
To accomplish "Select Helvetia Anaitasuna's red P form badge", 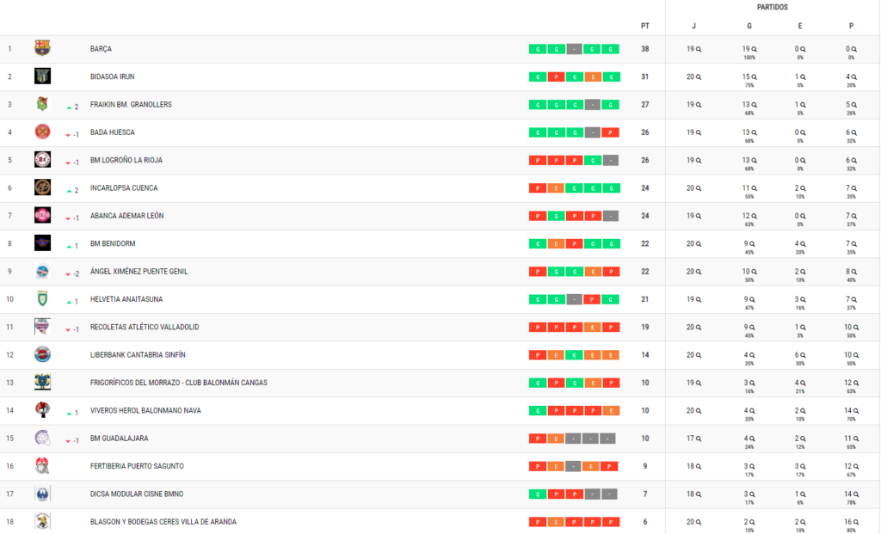I will point(592,299).
